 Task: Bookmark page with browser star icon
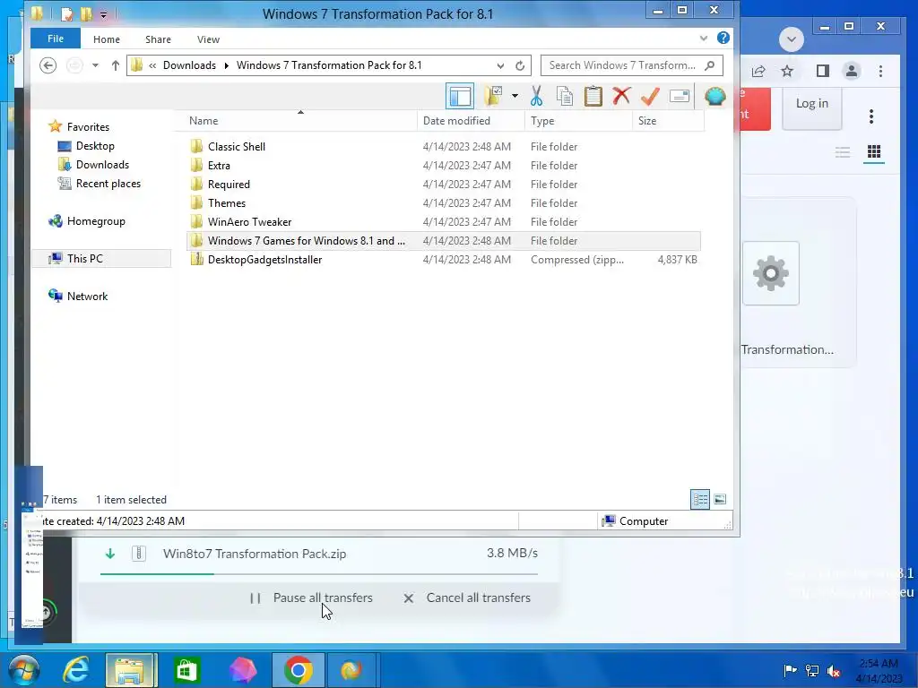[x=787, y=72]
